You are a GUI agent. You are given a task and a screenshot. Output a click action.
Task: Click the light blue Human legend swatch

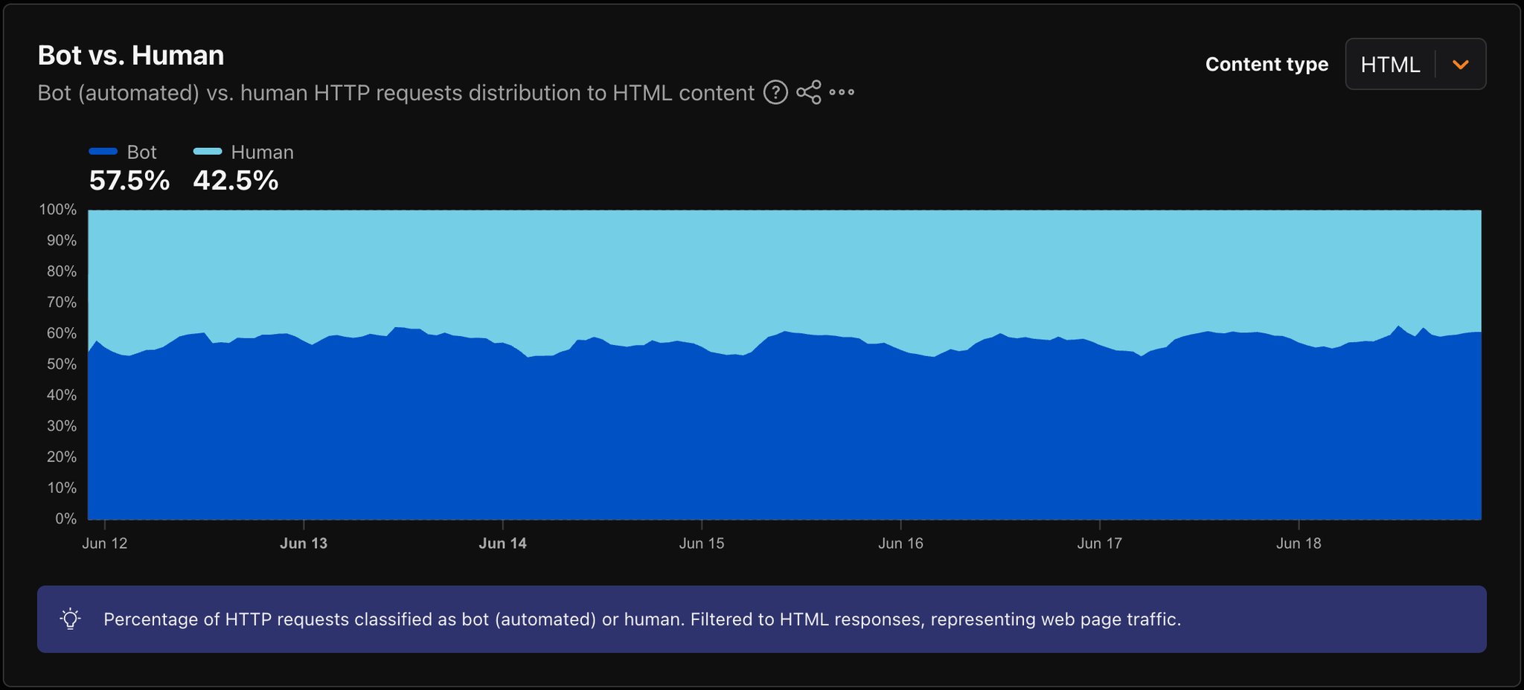[x=208, y=152]
